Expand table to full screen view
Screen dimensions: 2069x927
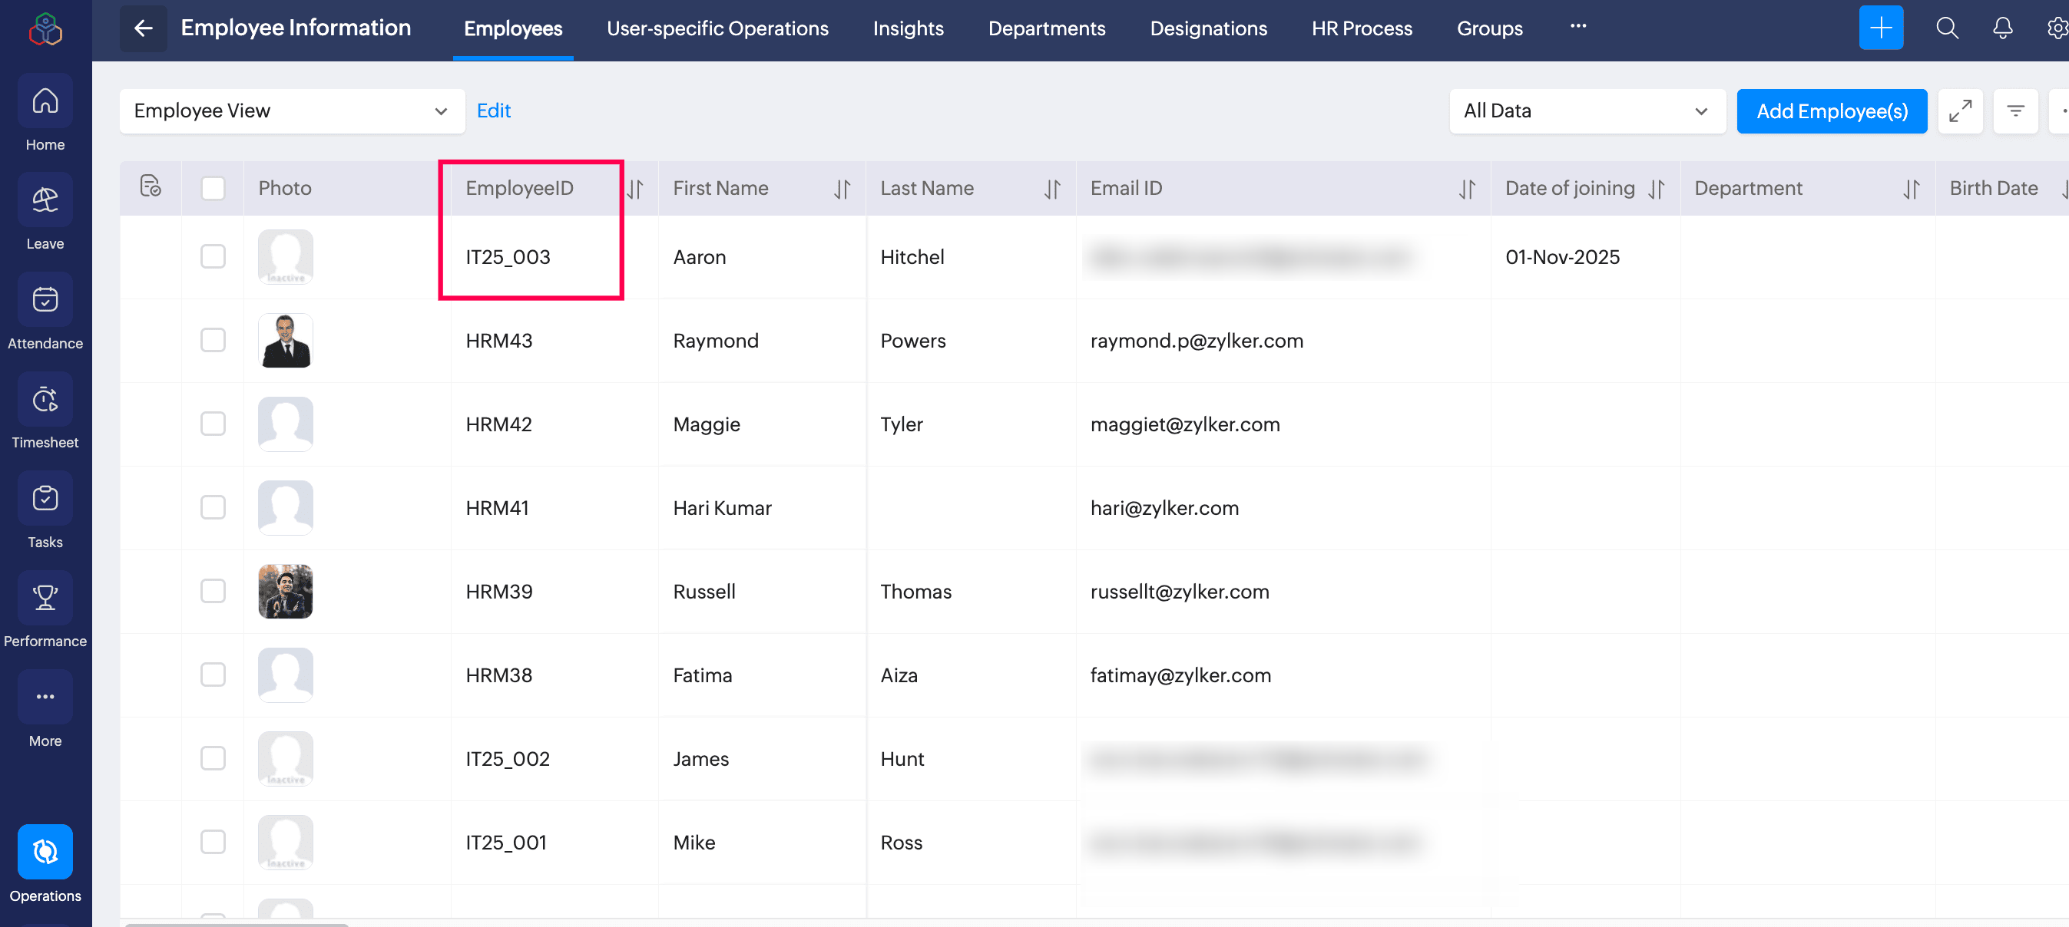[x=1960, y=111]
